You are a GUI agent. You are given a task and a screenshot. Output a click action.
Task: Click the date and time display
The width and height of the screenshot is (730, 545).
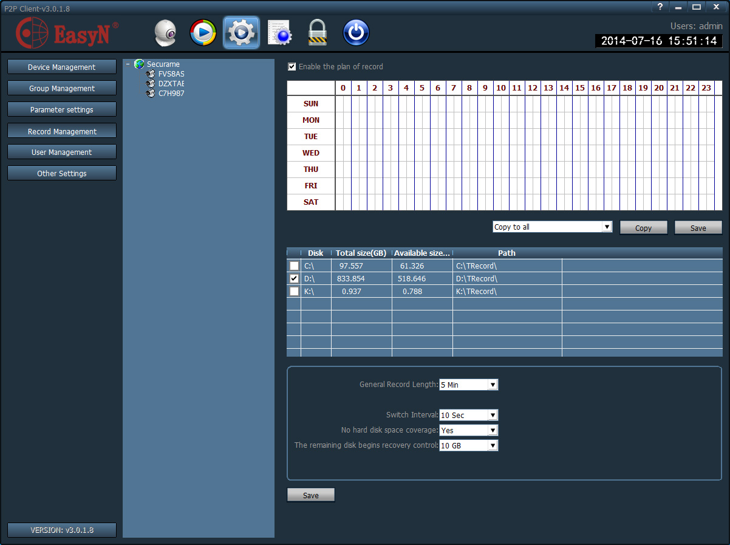(659, 41)
